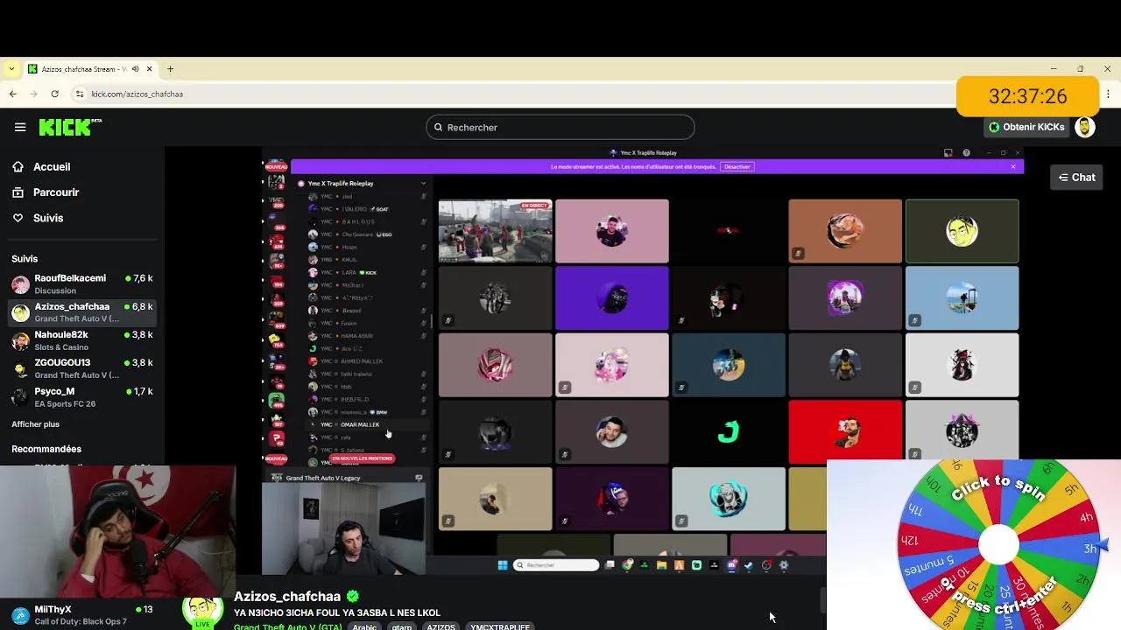Click the Azizos_chafchaa channel name

click(287, 597)
